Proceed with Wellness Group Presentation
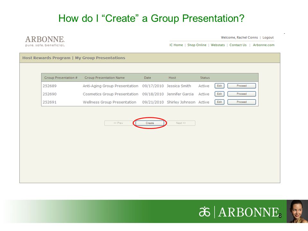This screenshot has width=308, height=231. pyautogui.click(x=242, y=102)
